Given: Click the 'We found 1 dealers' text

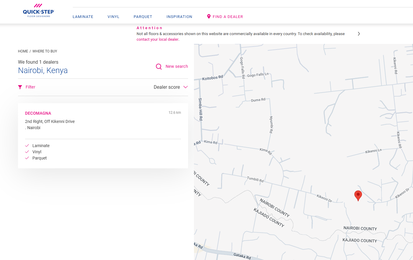Looking at the screenshot, I should (x=38, y=62).
